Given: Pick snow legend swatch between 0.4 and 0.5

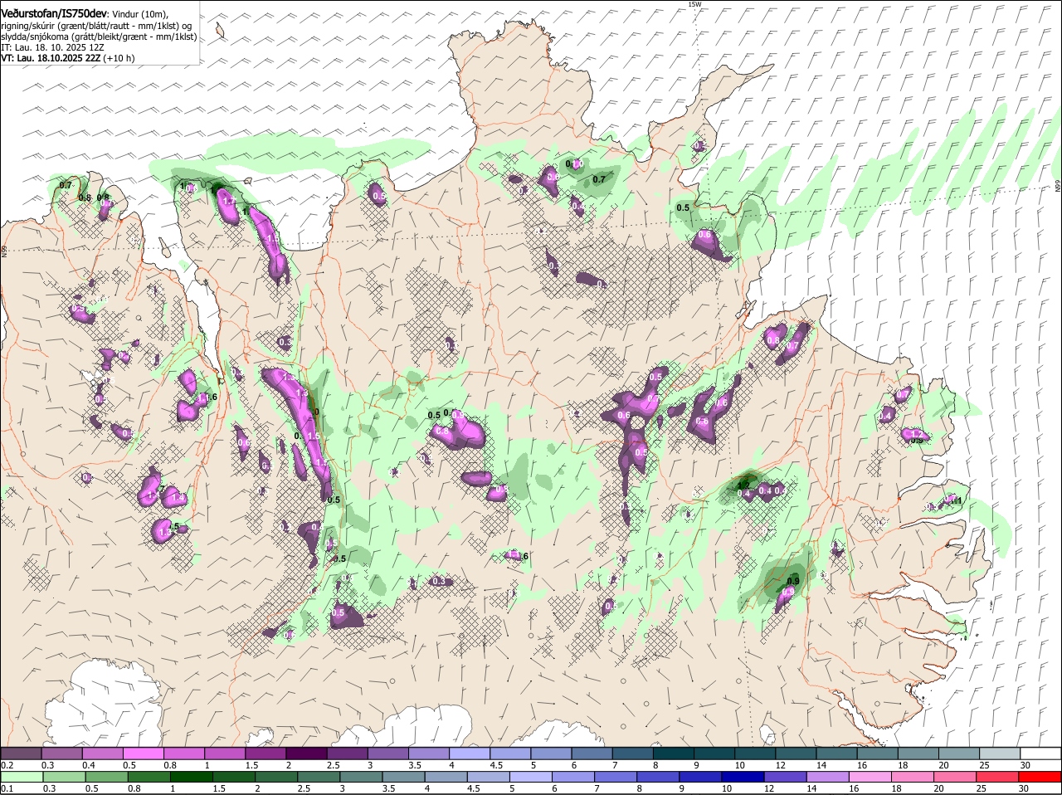Looking at the screenshot, I should pyautogui.click(x=102, y=754).
